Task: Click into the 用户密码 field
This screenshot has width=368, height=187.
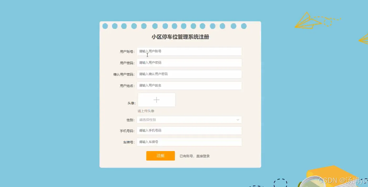Action: (x=189, y=63)
